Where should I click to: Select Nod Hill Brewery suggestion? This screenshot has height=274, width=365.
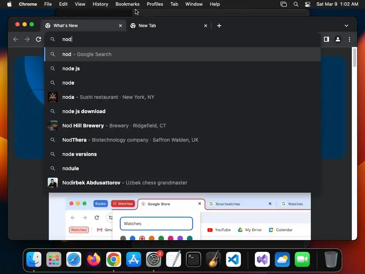point(183,126)
